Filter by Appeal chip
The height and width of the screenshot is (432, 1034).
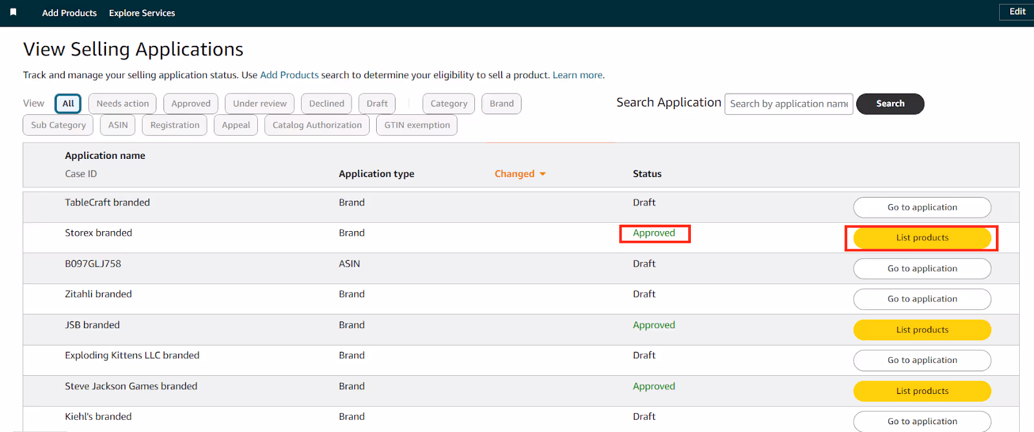tap(236, 125)
